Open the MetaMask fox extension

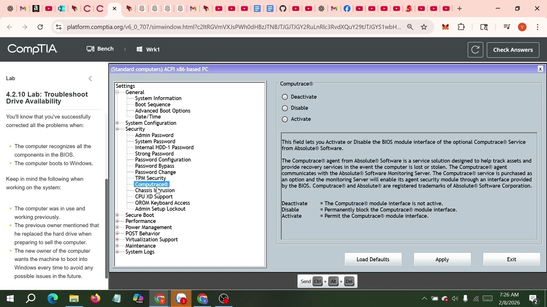click(445, 27)
